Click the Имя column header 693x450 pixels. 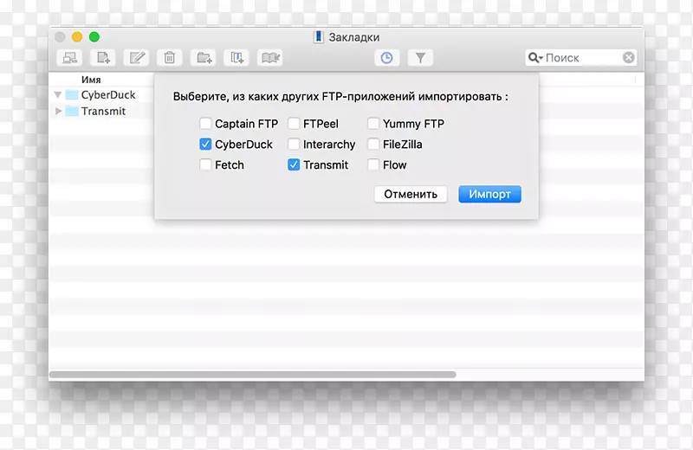(91, 80)
